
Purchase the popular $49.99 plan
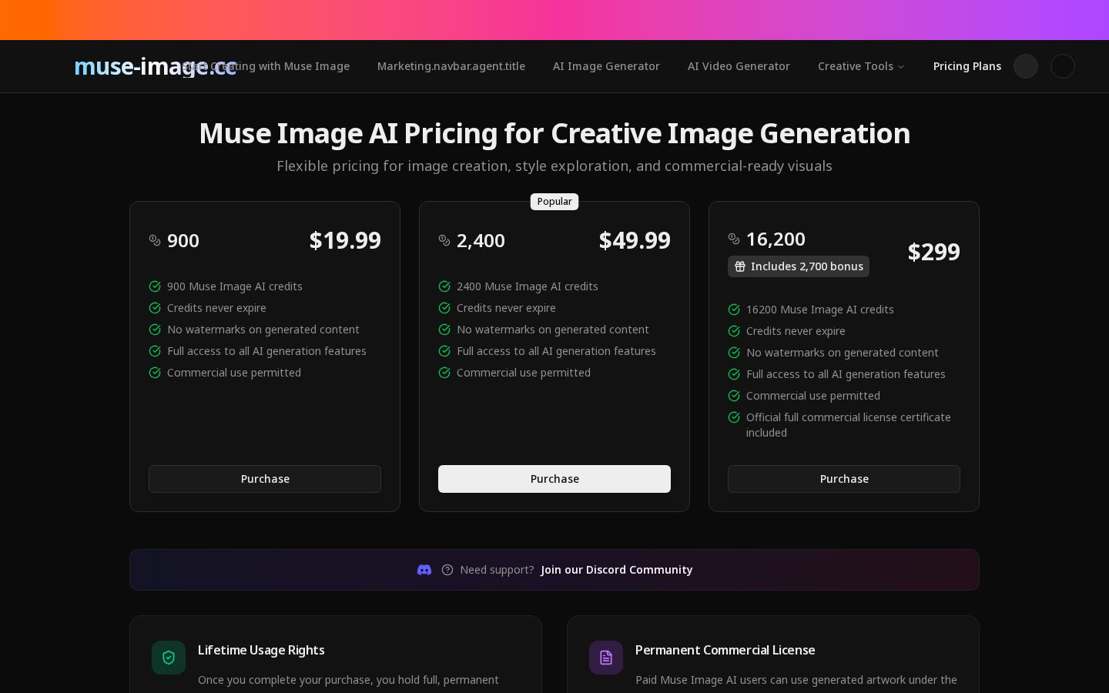[x=554, y=479]
